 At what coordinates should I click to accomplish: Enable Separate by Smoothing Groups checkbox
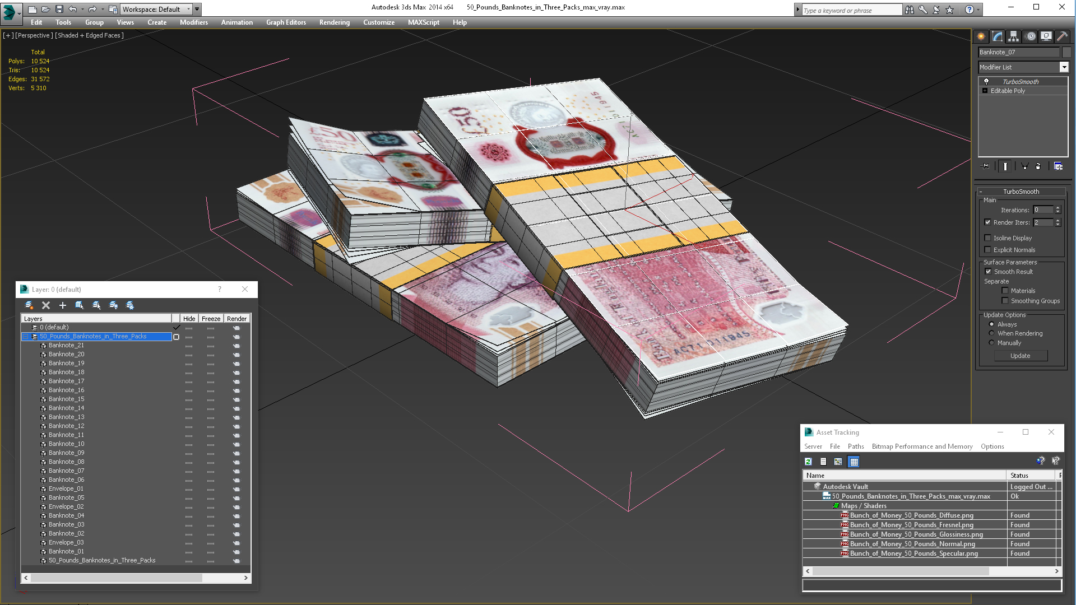[1005, 301]
